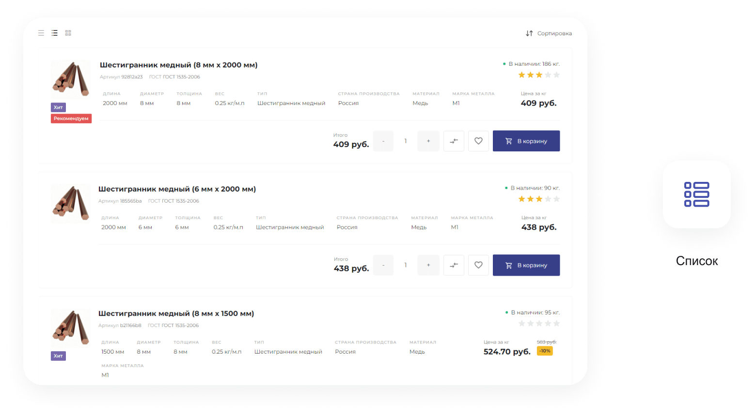Viewport: 756px width, 416px height.
Task: Add 8 мм x 2000 мм hexagon to favorites
Action: tap(478, 141)
